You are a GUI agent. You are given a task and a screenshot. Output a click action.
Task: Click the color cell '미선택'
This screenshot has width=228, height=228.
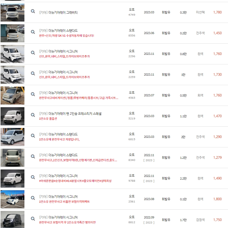coord(200,12)
